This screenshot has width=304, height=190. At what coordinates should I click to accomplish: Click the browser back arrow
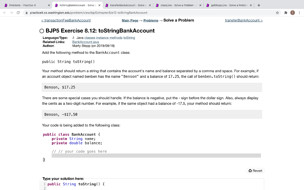click(4, 12)
